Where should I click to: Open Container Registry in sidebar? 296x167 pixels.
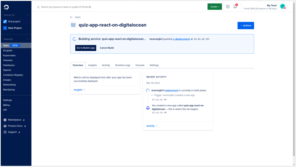(13, 75)
